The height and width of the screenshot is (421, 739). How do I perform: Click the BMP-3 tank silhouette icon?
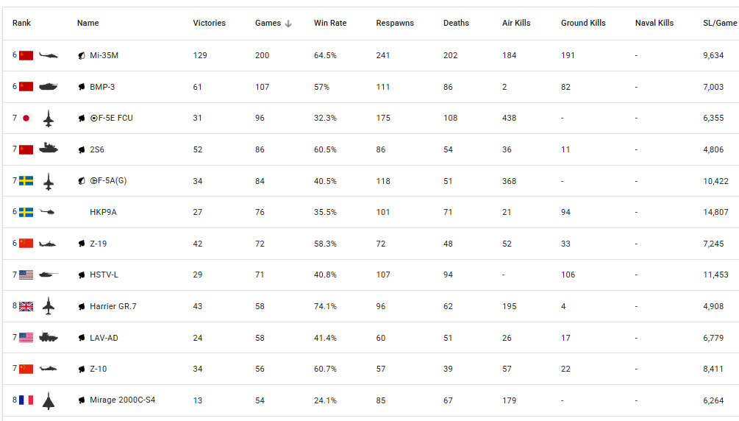click(49, 87)
